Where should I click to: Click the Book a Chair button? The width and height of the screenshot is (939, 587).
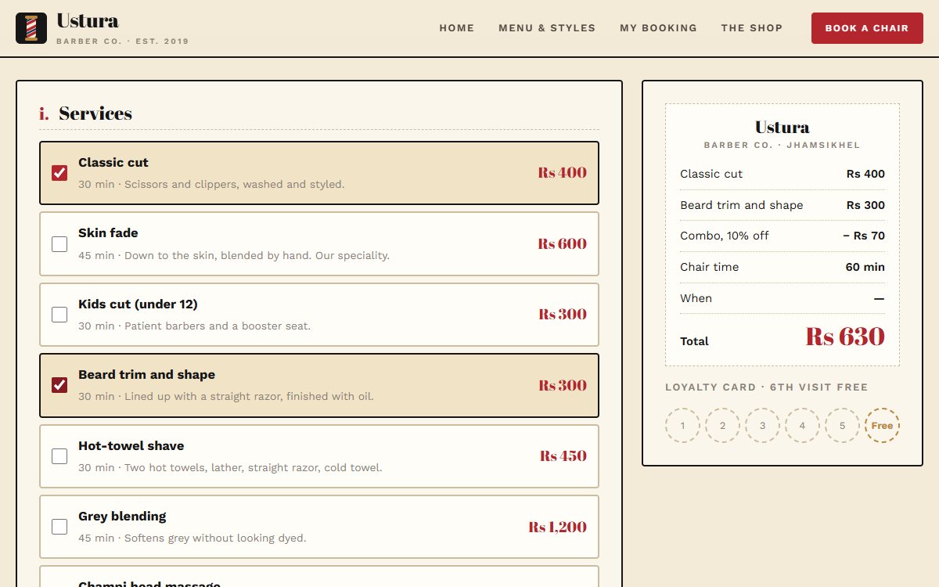click(x=867, y=28)
